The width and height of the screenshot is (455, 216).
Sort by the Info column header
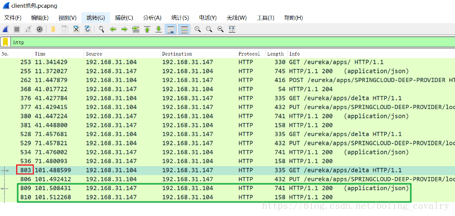tap(371, 53)
